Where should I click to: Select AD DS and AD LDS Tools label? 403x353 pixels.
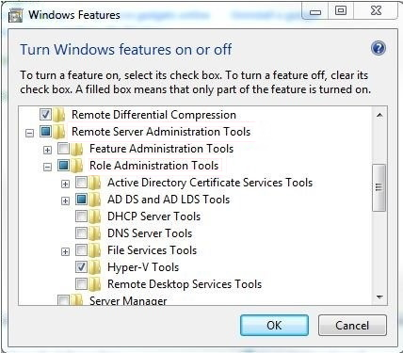coord(169,200)
